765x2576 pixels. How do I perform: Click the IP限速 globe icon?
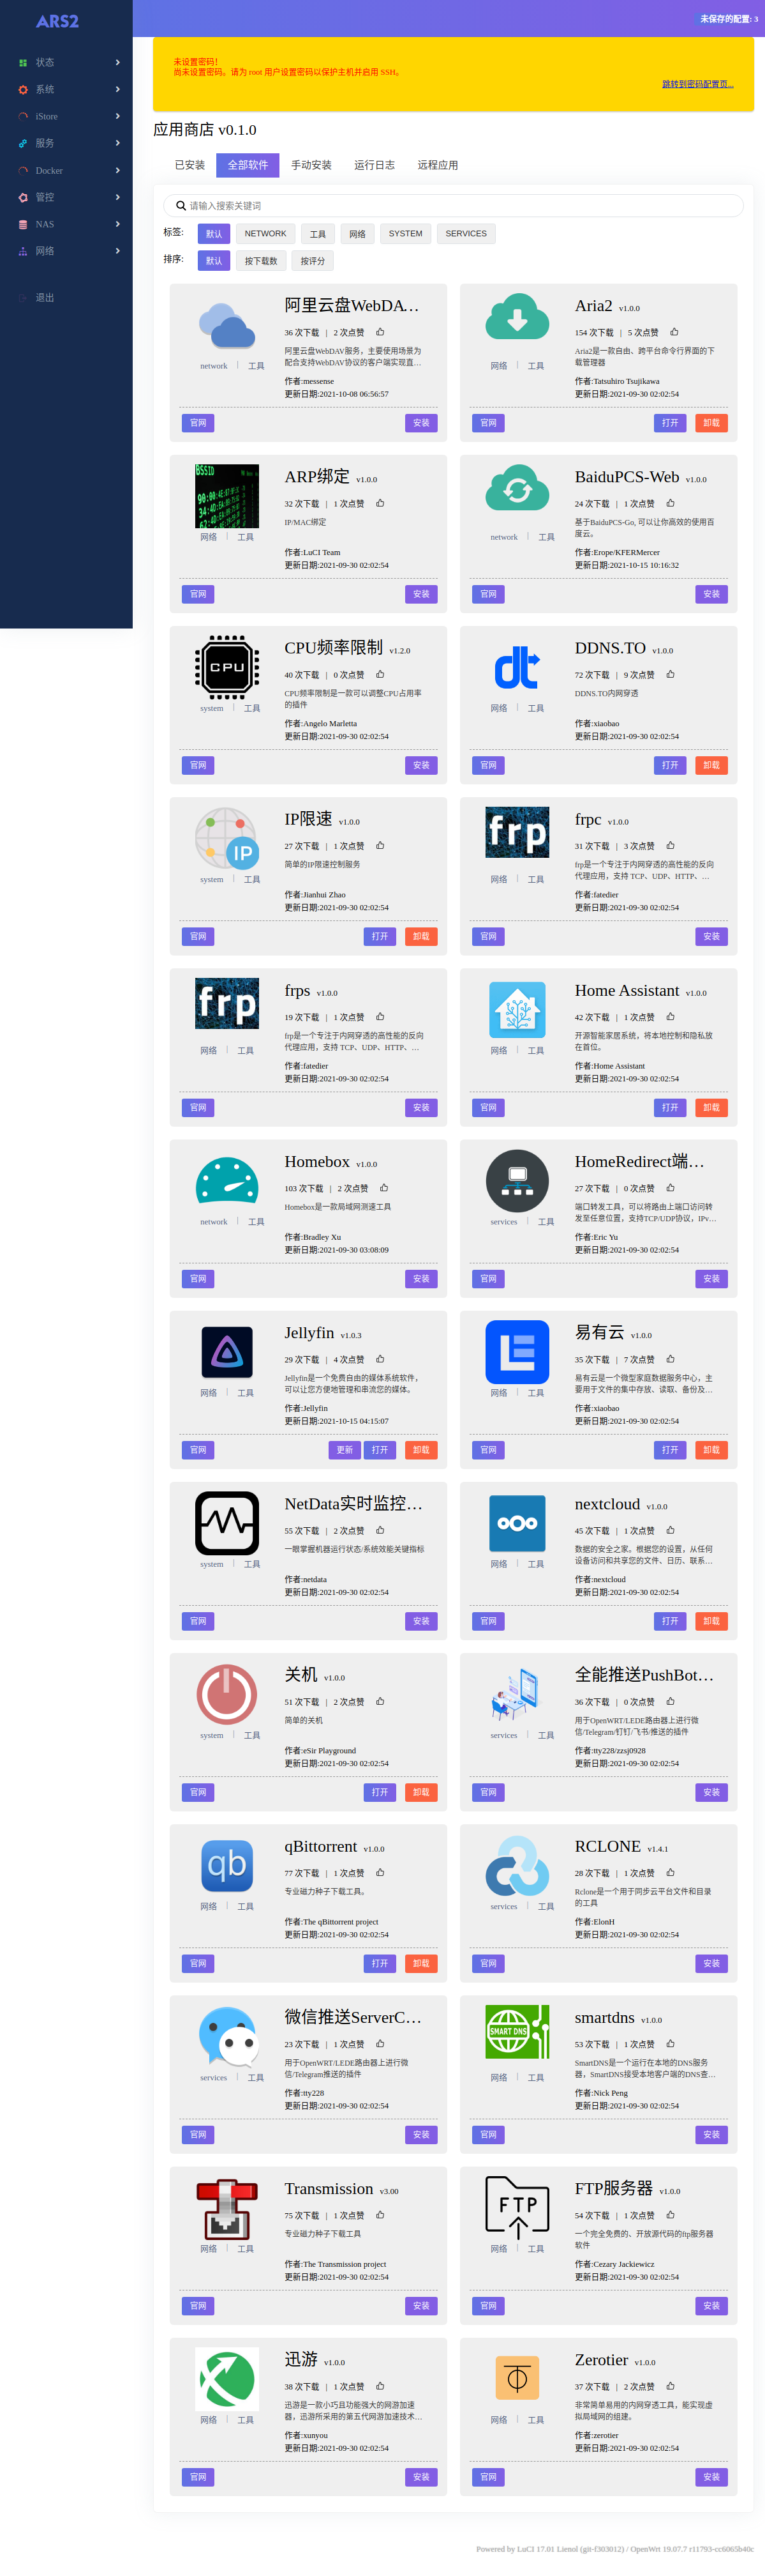[227, 838]
